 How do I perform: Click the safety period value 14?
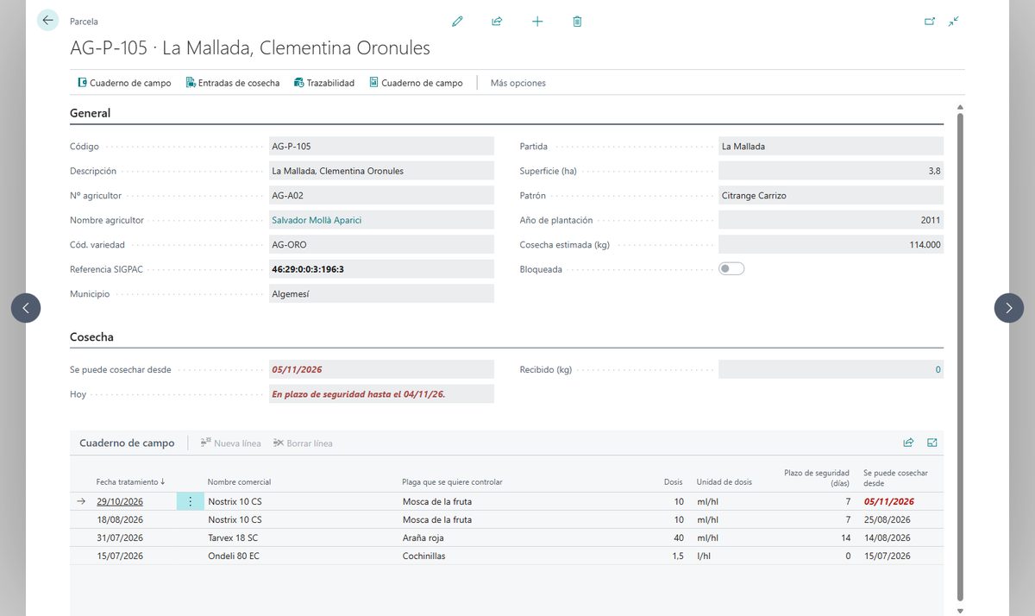coord(846,537)
